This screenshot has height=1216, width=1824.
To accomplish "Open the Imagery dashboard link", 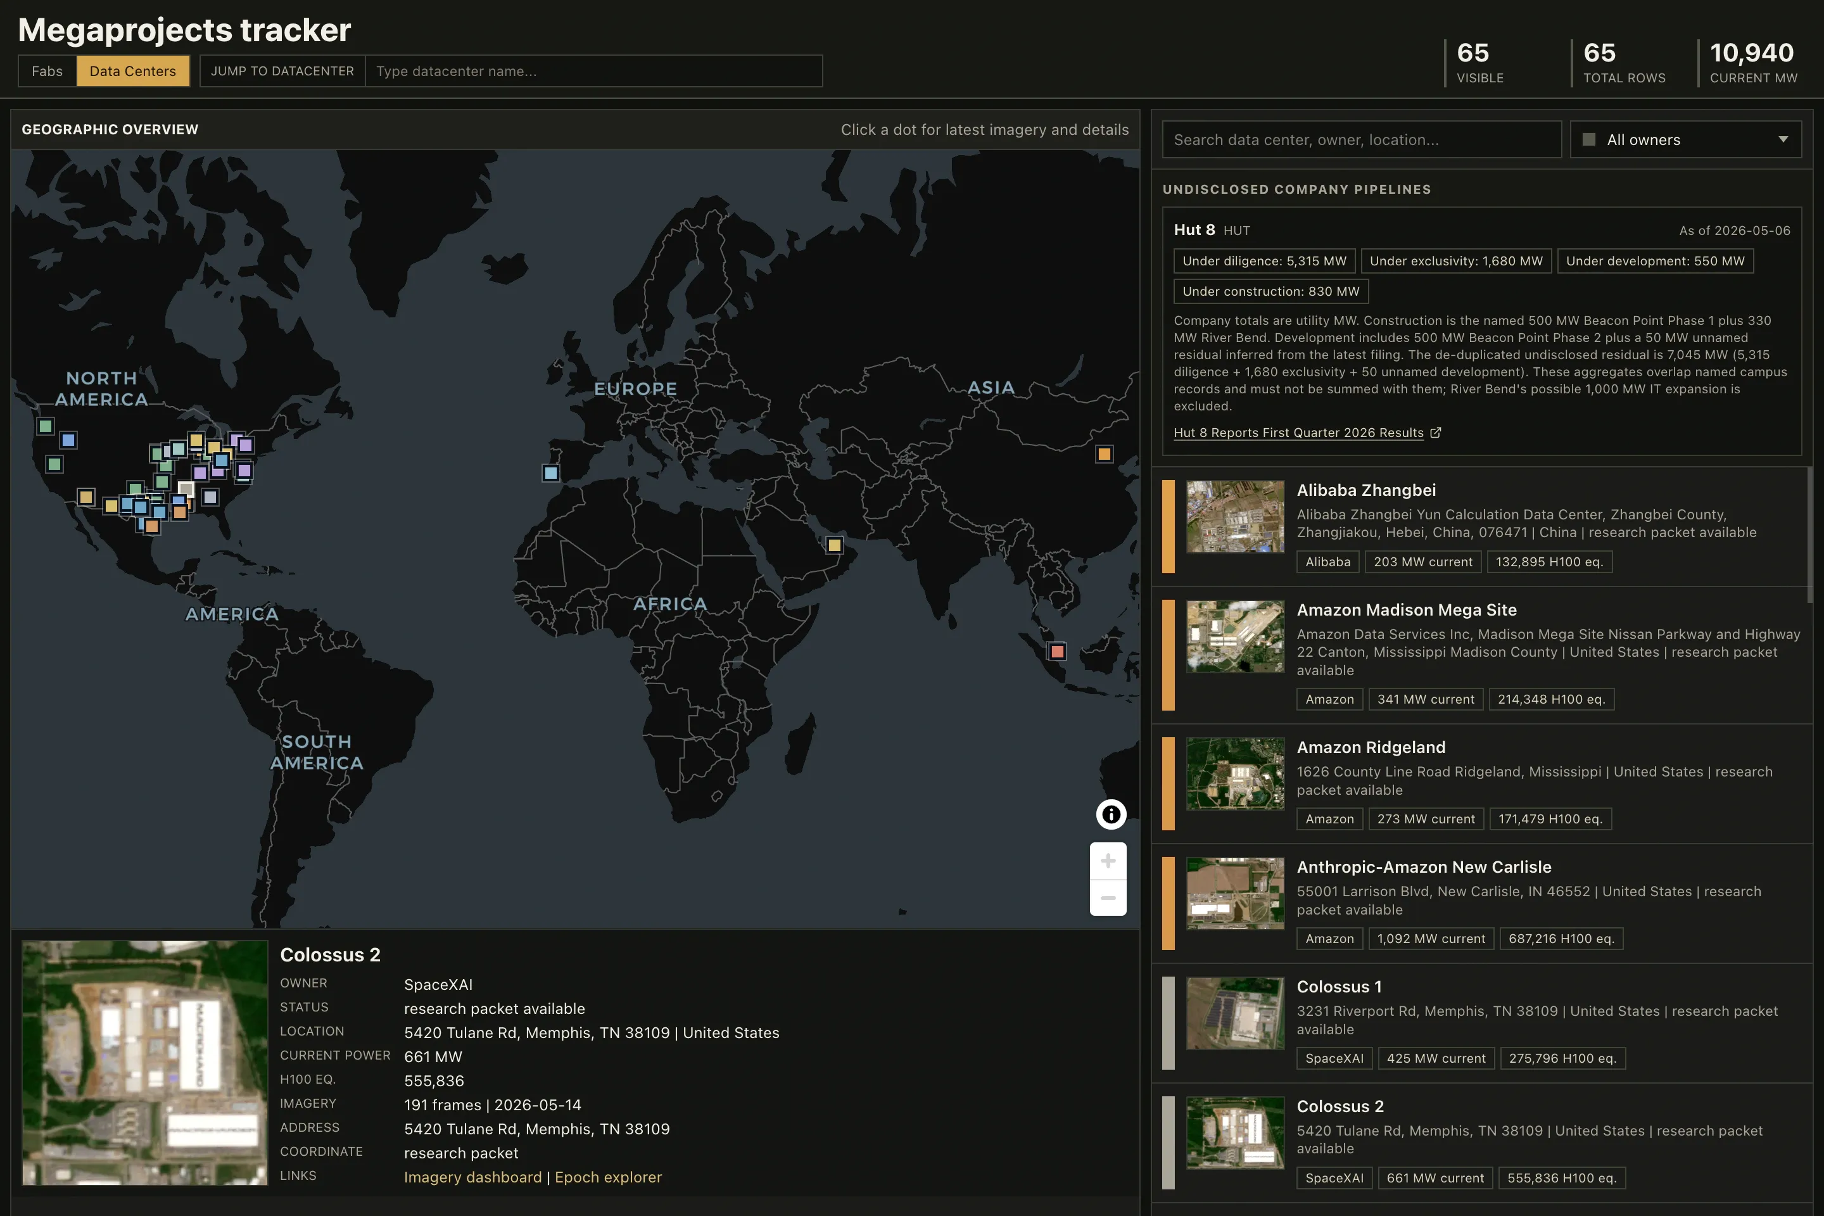I will pos(472,1177).
